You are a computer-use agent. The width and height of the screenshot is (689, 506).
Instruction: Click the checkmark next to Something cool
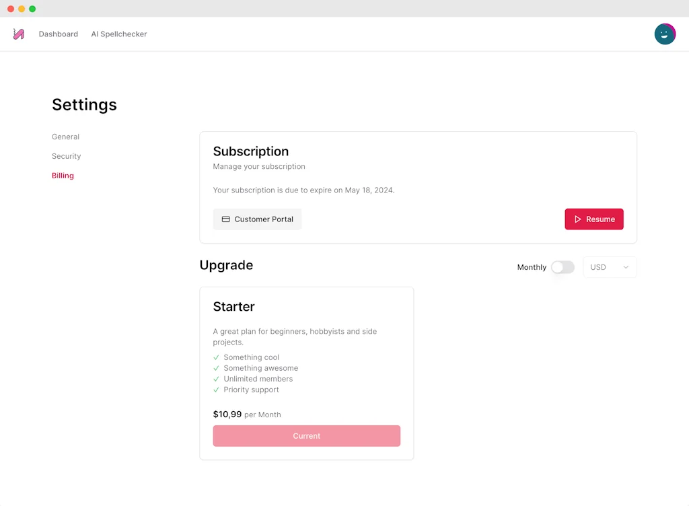pos(216,357)
